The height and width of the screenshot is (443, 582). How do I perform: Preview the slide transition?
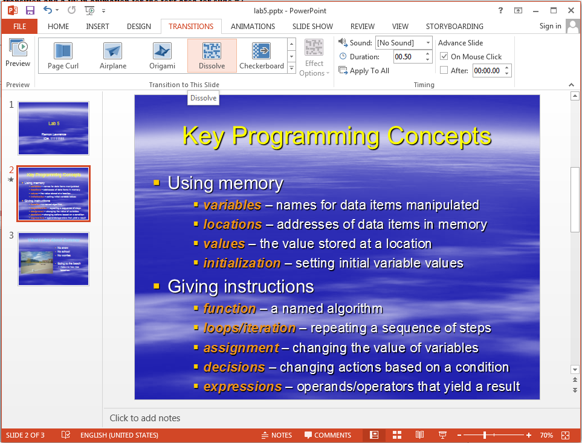[x=18, y=53]
